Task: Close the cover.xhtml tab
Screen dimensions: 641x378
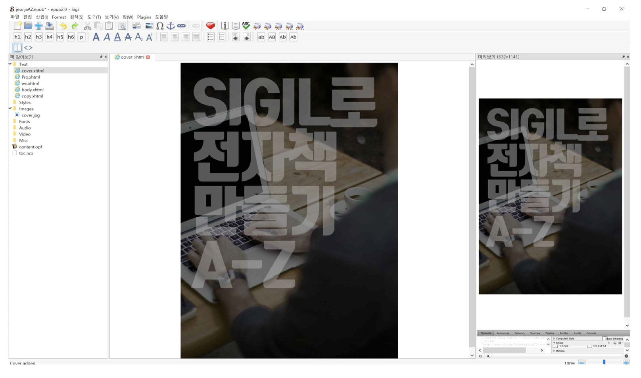Action: (148, 57)
